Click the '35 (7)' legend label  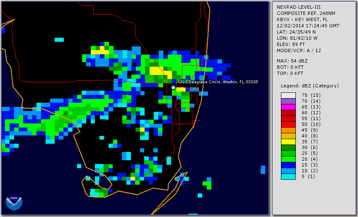click(310, 142)
